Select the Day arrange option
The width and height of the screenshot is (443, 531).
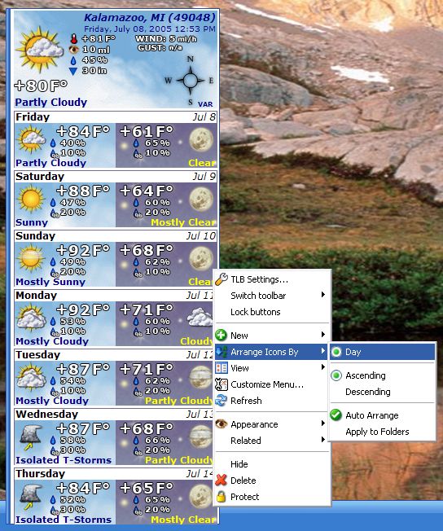tap(383, 352)
